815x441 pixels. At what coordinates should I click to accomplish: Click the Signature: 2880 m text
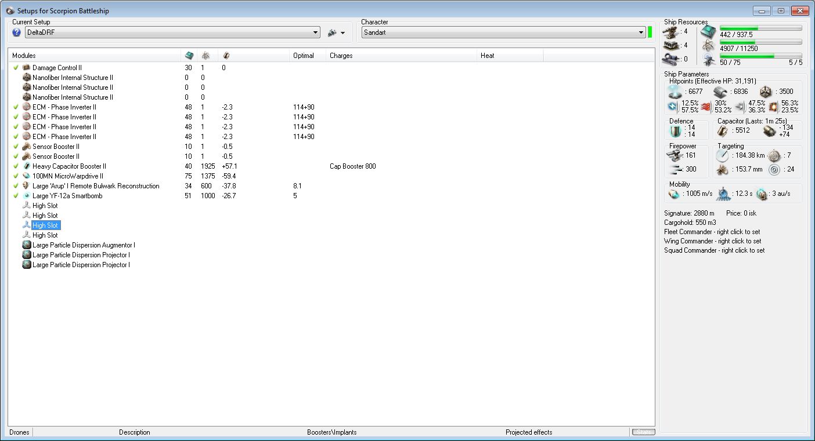click(690, 213)
